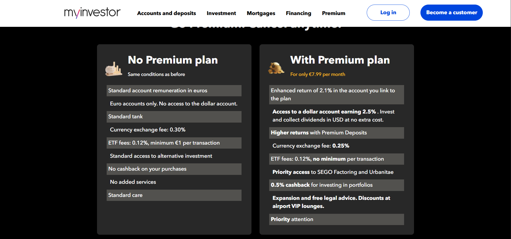Click Become a customer button
Screen dimensions: 511x239
pos(451,13)
